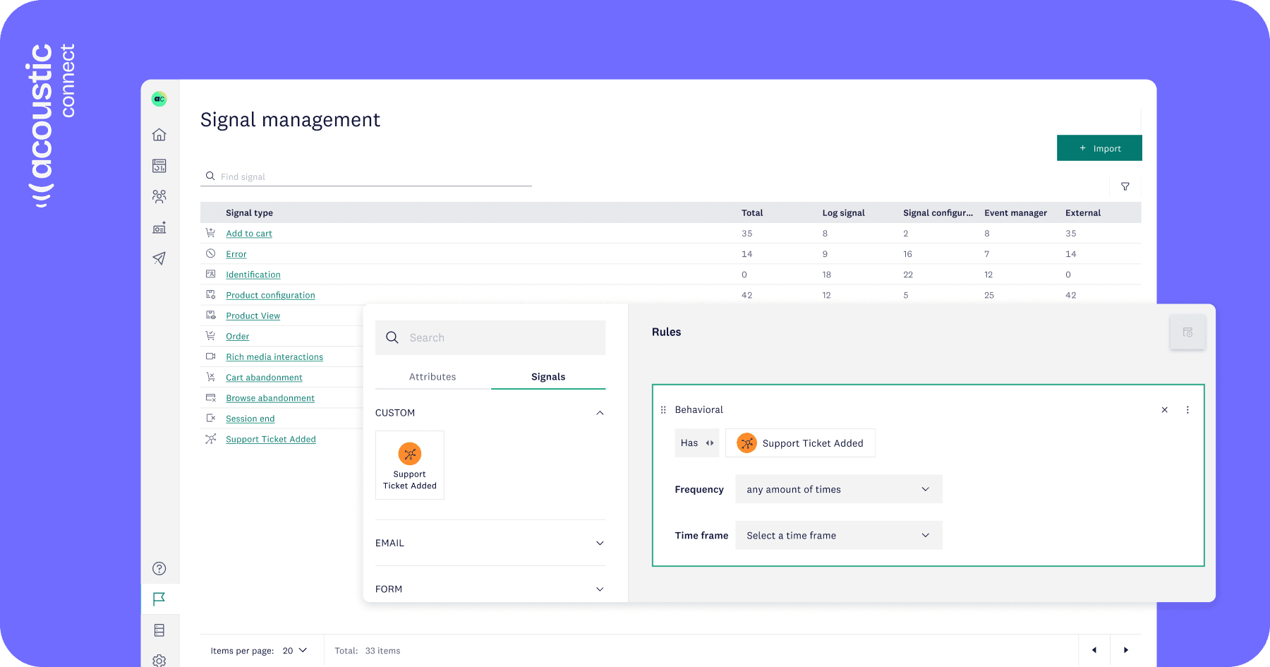Click the Import button

pos(1099,148)
